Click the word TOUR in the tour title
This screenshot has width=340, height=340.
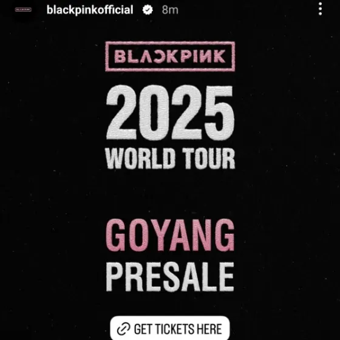click(x=208, y=158)
